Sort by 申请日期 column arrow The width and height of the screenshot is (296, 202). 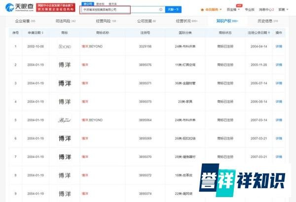pos(42,33)
